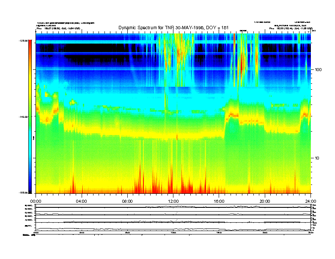Select the 16:00 time axis label

pos(219,201)
